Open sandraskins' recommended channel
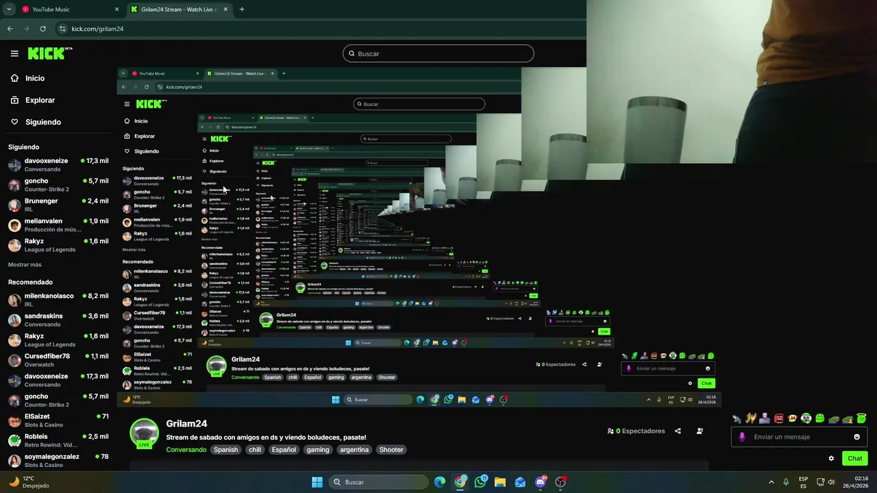Image resolution: width=877 pixels, height=493 pixels. (58, 320)
